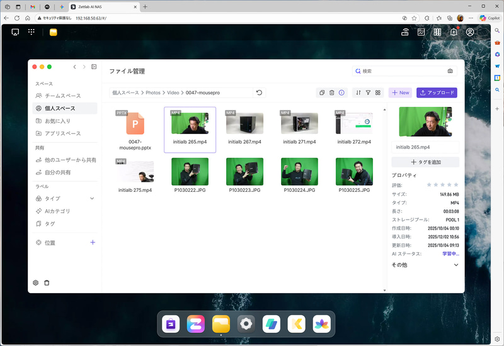
Task: Click the camera image-search icon
Action: 450,71
